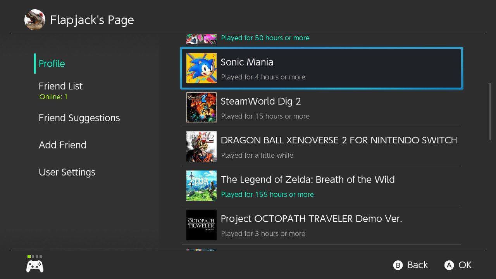Click the game list scrollbar
The height and width of the screenshot is (279, 496).
[x=491, y=111]
